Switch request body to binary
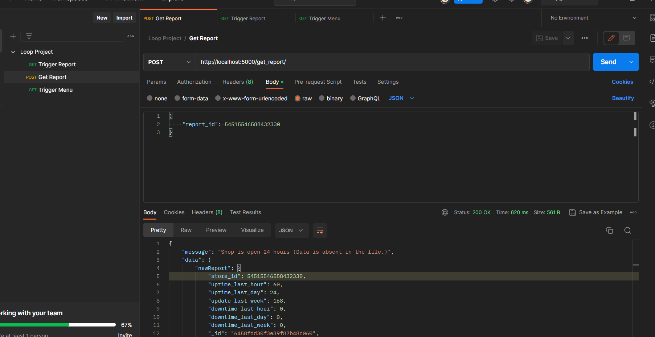This screenshot has height=337, width=655. pyautogui.click(x=322, y=98)
